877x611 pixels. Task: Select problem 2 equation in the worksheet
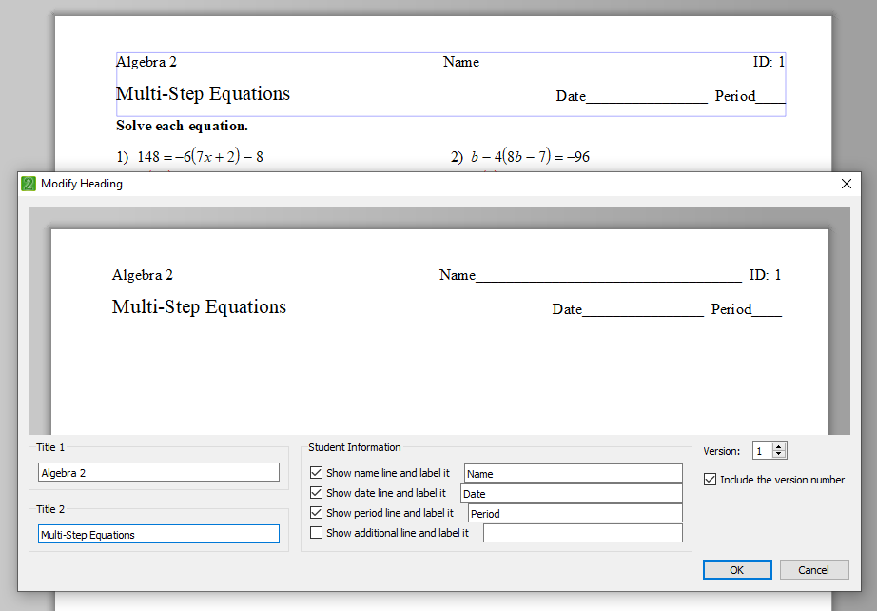tap(530, 157)
